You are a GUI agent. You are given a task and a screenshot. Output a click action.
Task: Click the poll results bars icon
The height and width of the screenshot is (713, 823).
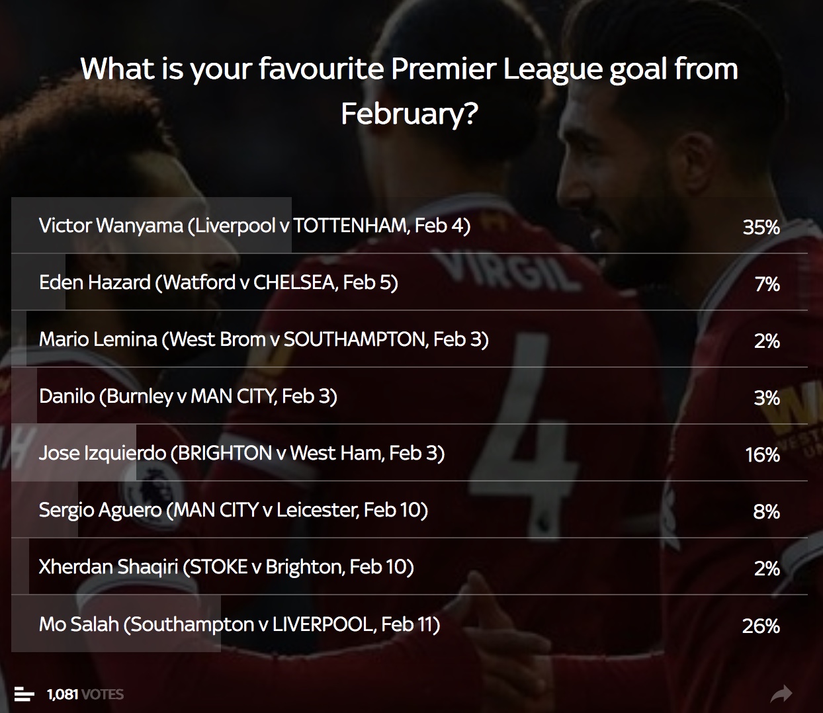[x=24, y=694]
